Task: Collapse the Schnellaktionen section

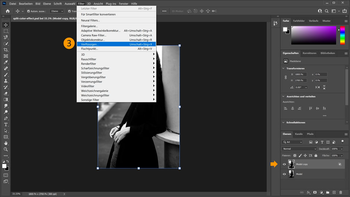Action: click(x=284, y=123)
